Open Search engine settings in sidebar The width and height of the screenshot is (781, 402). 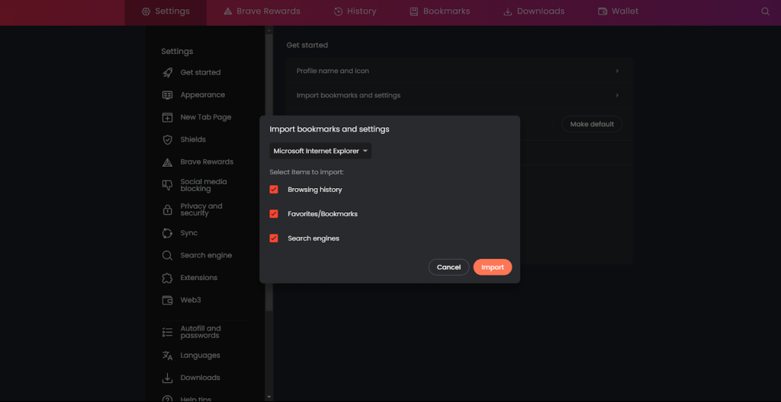(x=206, y=255)
